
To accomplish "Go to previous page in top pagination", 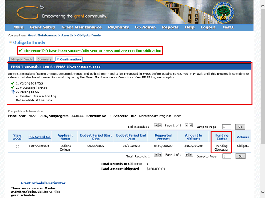I will point(160,125).
